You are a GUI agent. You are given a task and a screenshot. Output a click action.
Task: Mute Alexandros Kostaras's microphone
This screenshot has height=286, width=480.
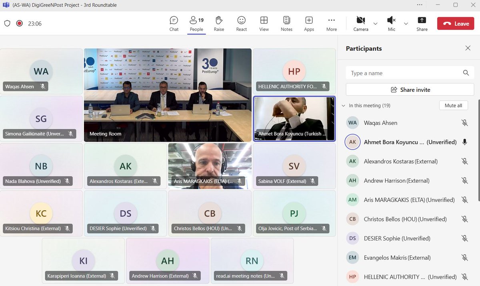[x=464, y=161]
